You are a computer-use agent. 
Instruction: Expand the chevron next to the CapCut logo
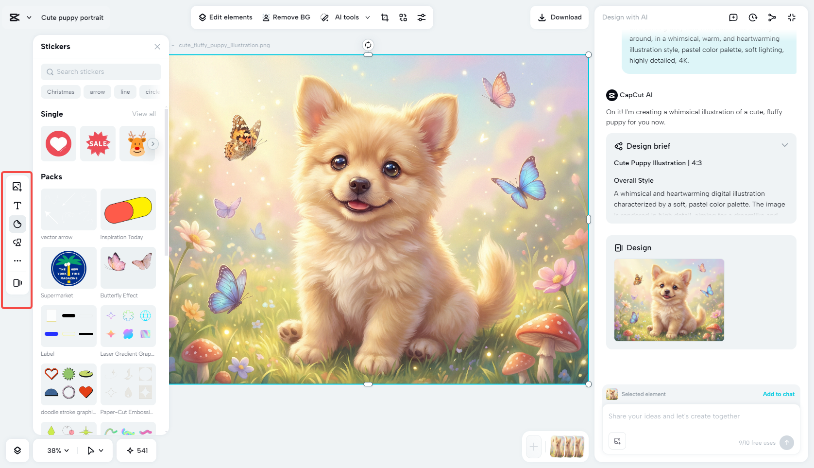pos(29,17)
